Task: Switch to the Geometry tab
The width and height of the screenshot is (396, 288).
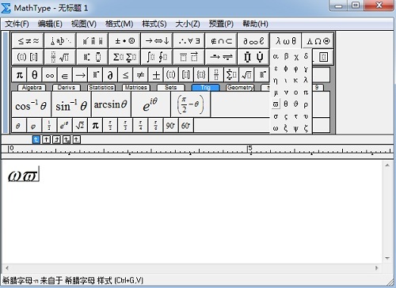Action: click(x=240, y=87)
